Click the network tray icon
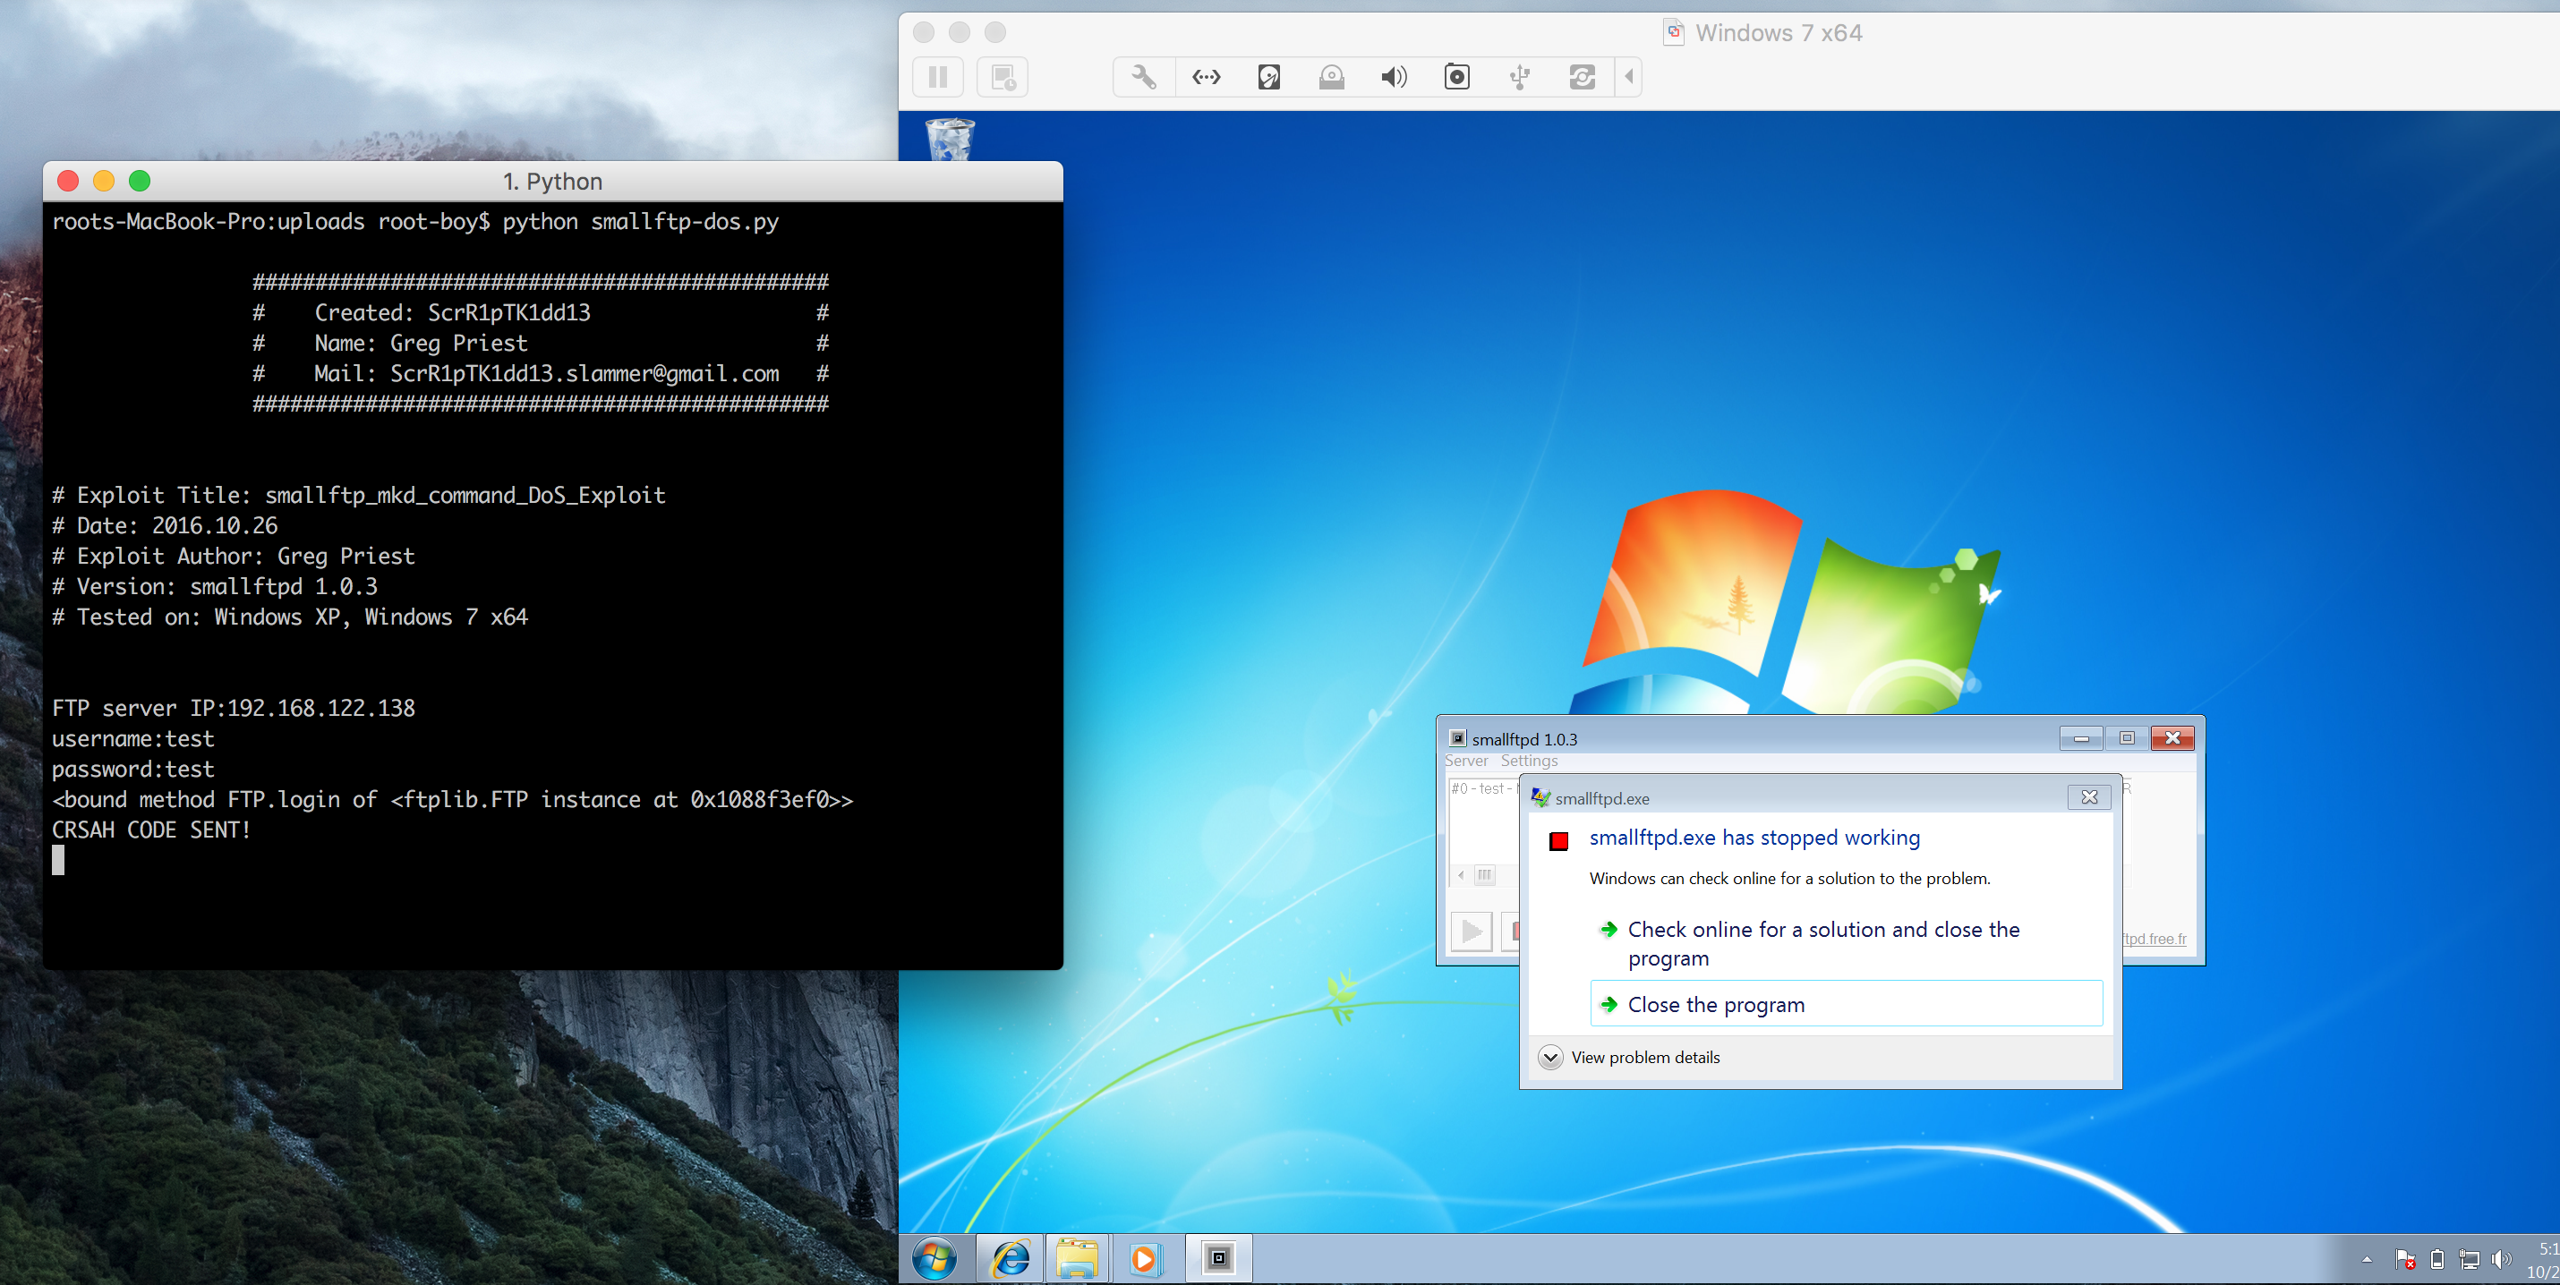The height and width of the screenshot is (1285, 2560). [x=2470, y=1259]
